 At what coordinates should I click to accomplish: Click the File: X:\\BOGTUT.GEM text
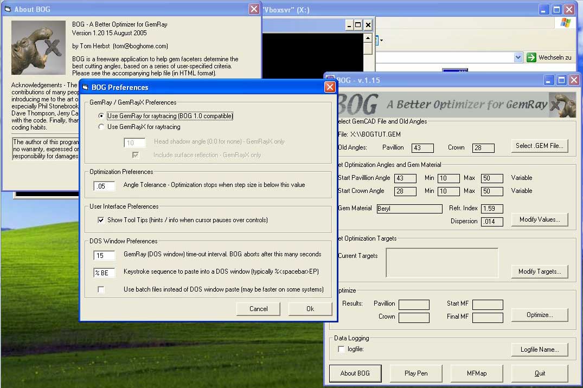point(369,134)
